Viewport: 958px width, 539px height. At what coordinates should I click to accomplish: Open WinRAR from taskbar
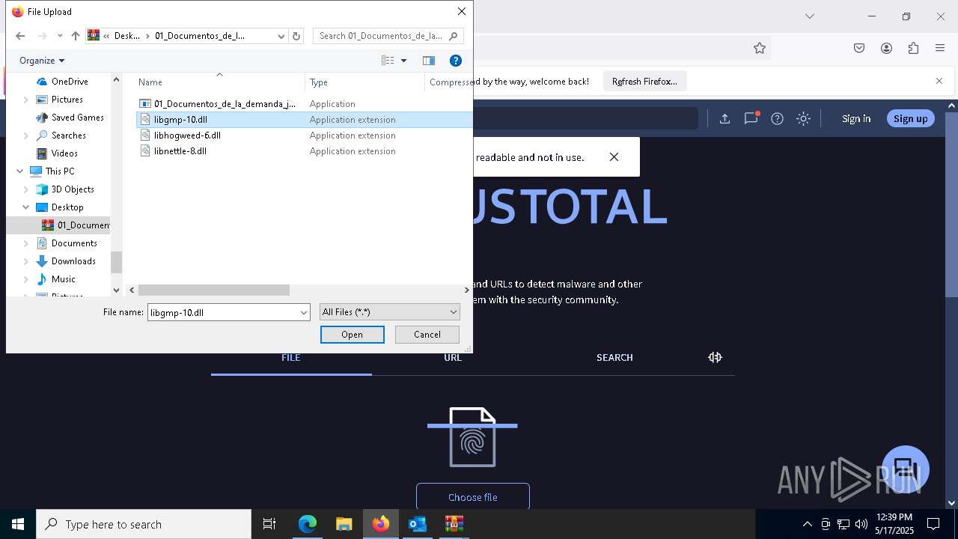pos(454,524)
